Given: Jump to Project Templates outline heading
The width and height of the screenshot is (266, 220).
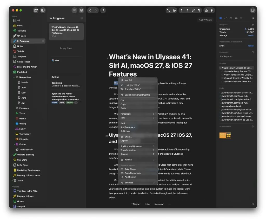Looking at the screenshot, I should tap(238, 75).
